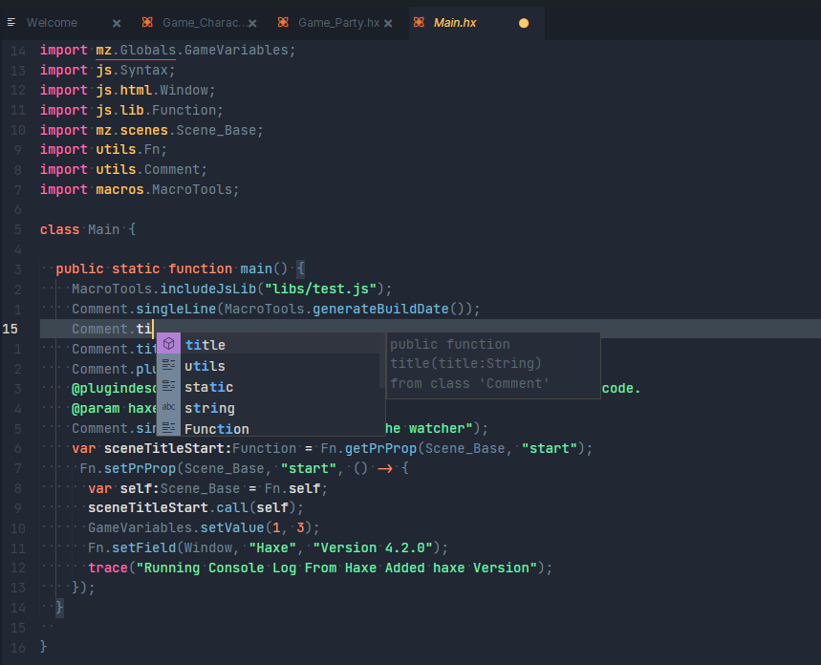821x665 pixels.
Task: Select the static autocomplete suggestion
Action: [208, 386]
